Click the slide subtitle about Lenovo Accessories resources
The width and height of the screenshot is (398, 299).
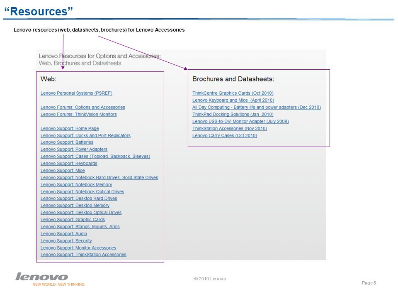click(99, 30)
